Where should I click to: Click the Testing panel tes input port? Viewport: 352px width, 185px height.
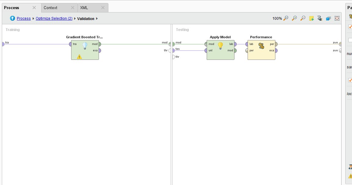pos(173,50)
